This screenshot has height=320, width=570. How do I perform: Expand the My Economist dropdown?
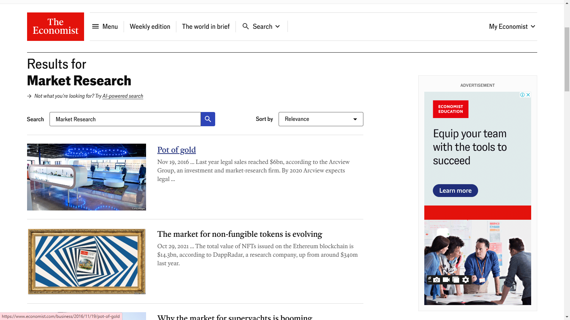(x=512, y=27)
